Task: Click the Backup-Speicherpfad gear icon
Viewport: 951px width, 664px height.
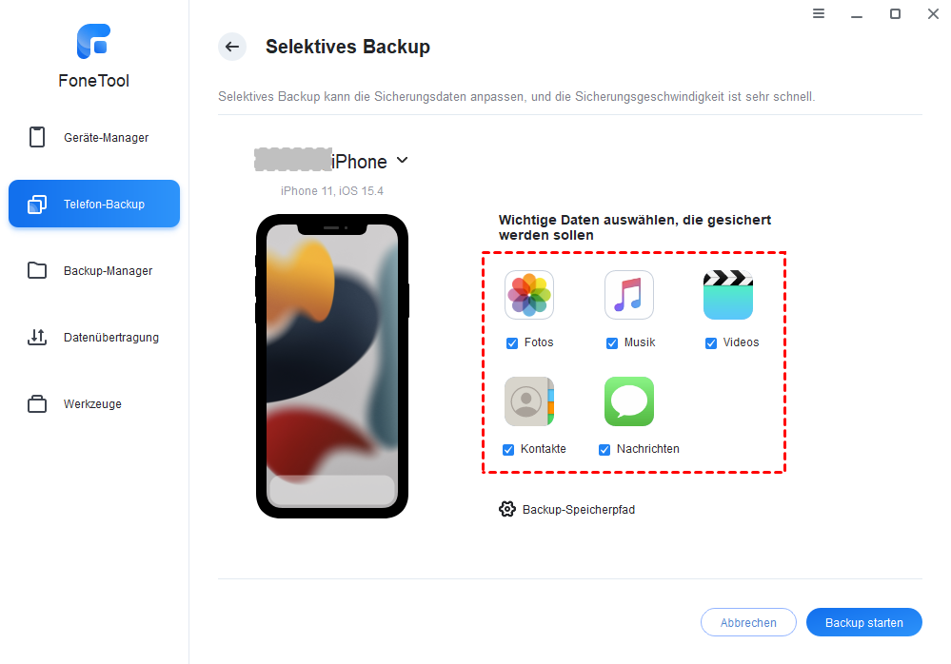Action: [507, 509]
